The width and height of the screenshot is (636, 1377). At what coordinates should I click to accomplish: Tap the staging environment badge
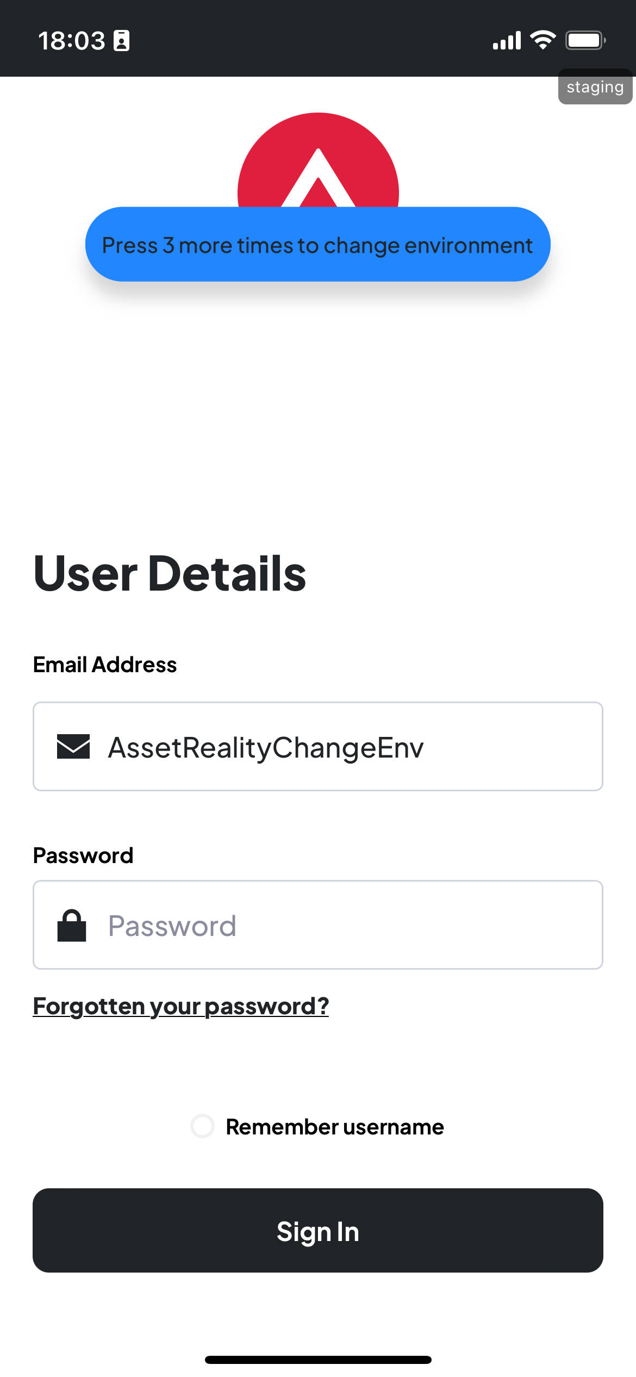pos(595,87)
